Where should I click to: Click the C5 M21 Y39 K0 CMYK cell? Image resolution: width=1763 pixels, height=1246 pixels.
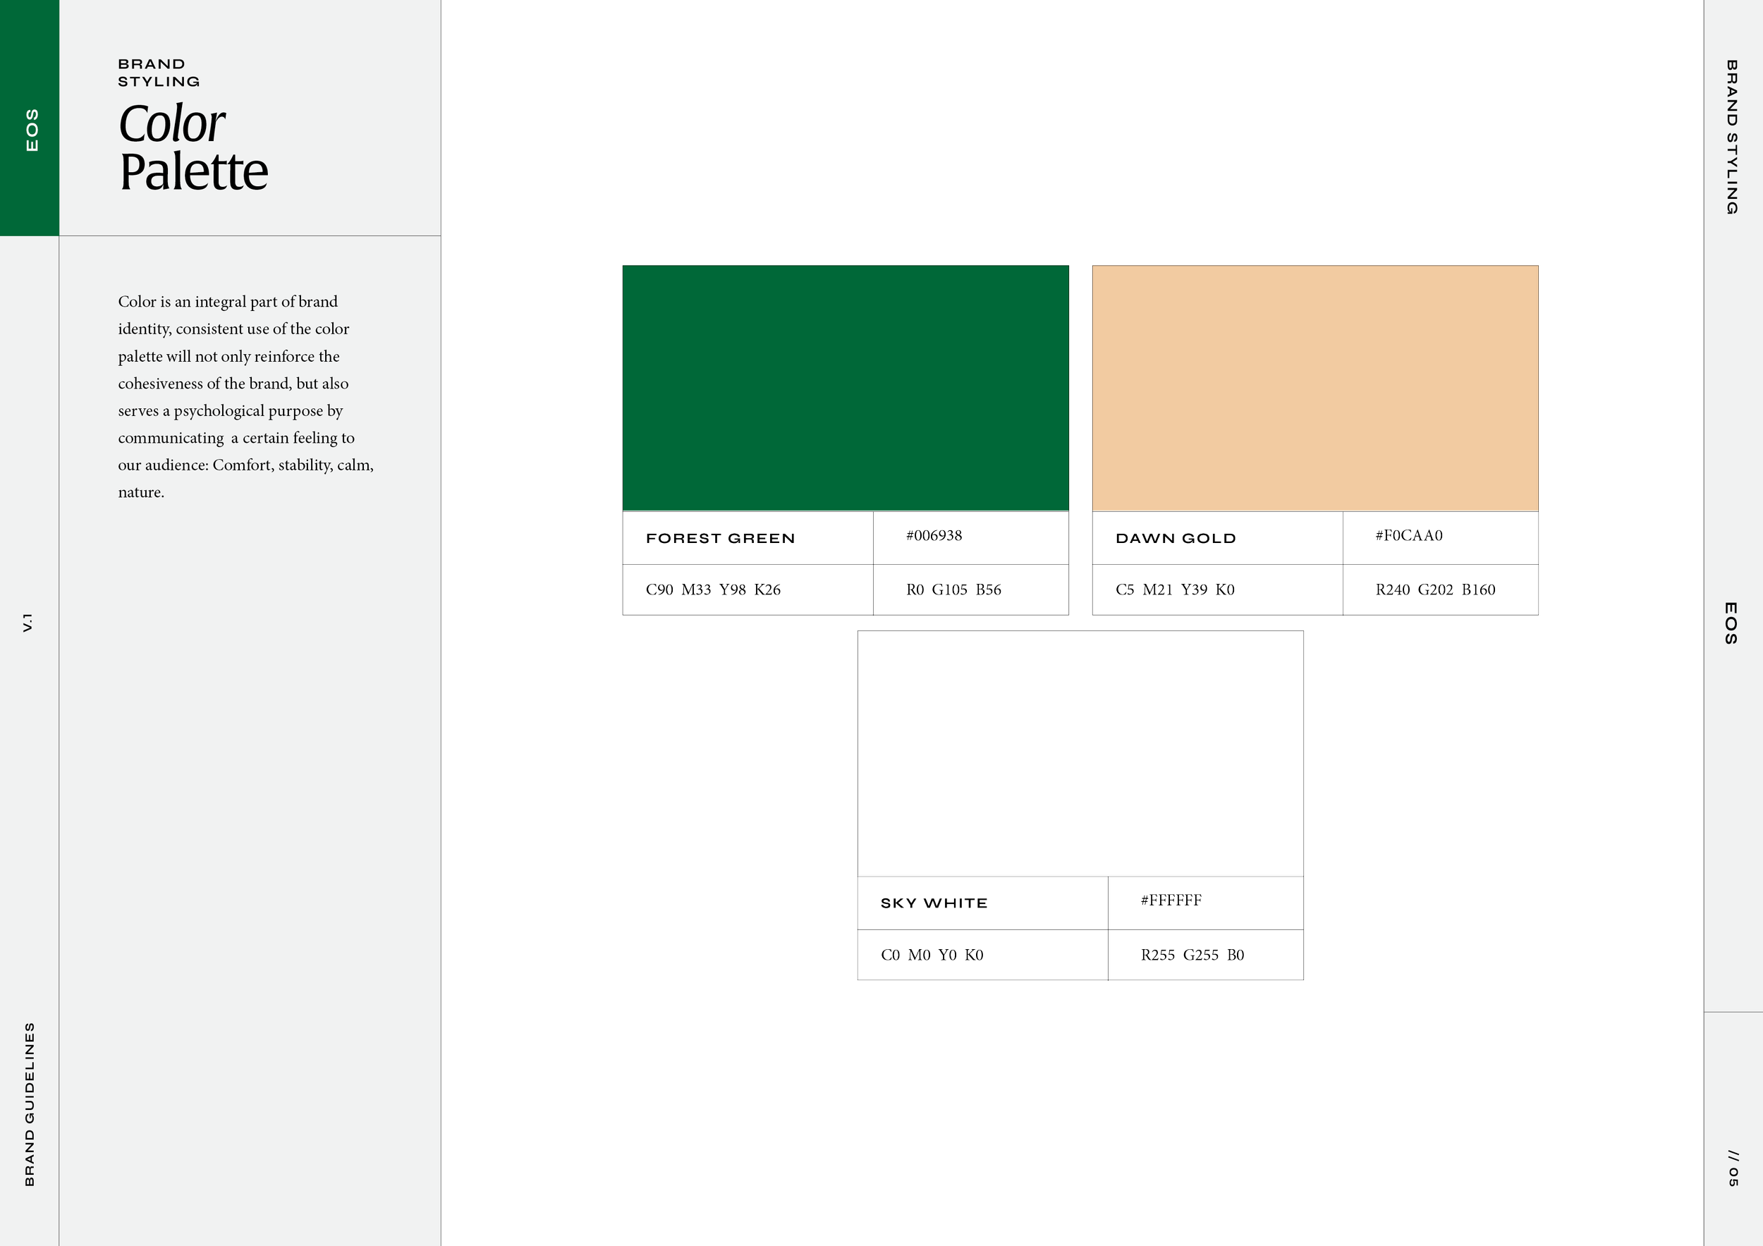click(1175, 590)
